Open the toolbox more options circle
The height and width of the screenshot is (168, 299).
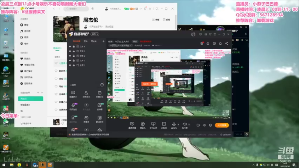click(x=102, y=85)
